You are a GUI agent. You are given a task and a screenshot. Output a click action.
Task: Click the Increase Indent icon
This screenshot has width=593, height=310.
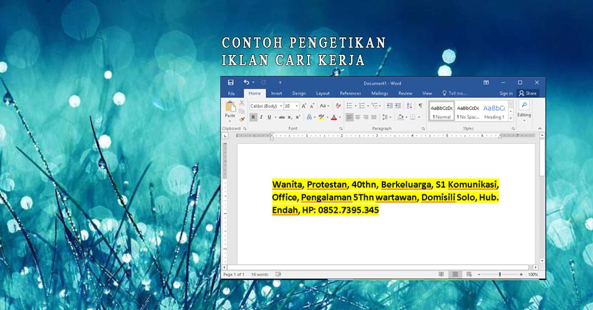coord(398,106)
